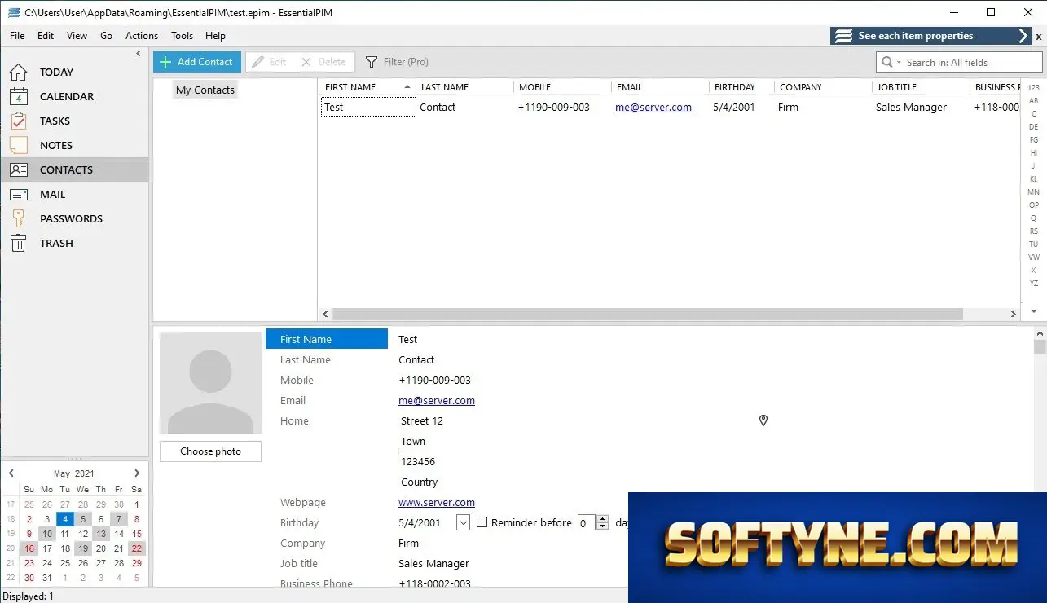The height and width of the screenshot is (603, 1047).
Task: Expand the Birthday date dropdown
Action: 463,522
